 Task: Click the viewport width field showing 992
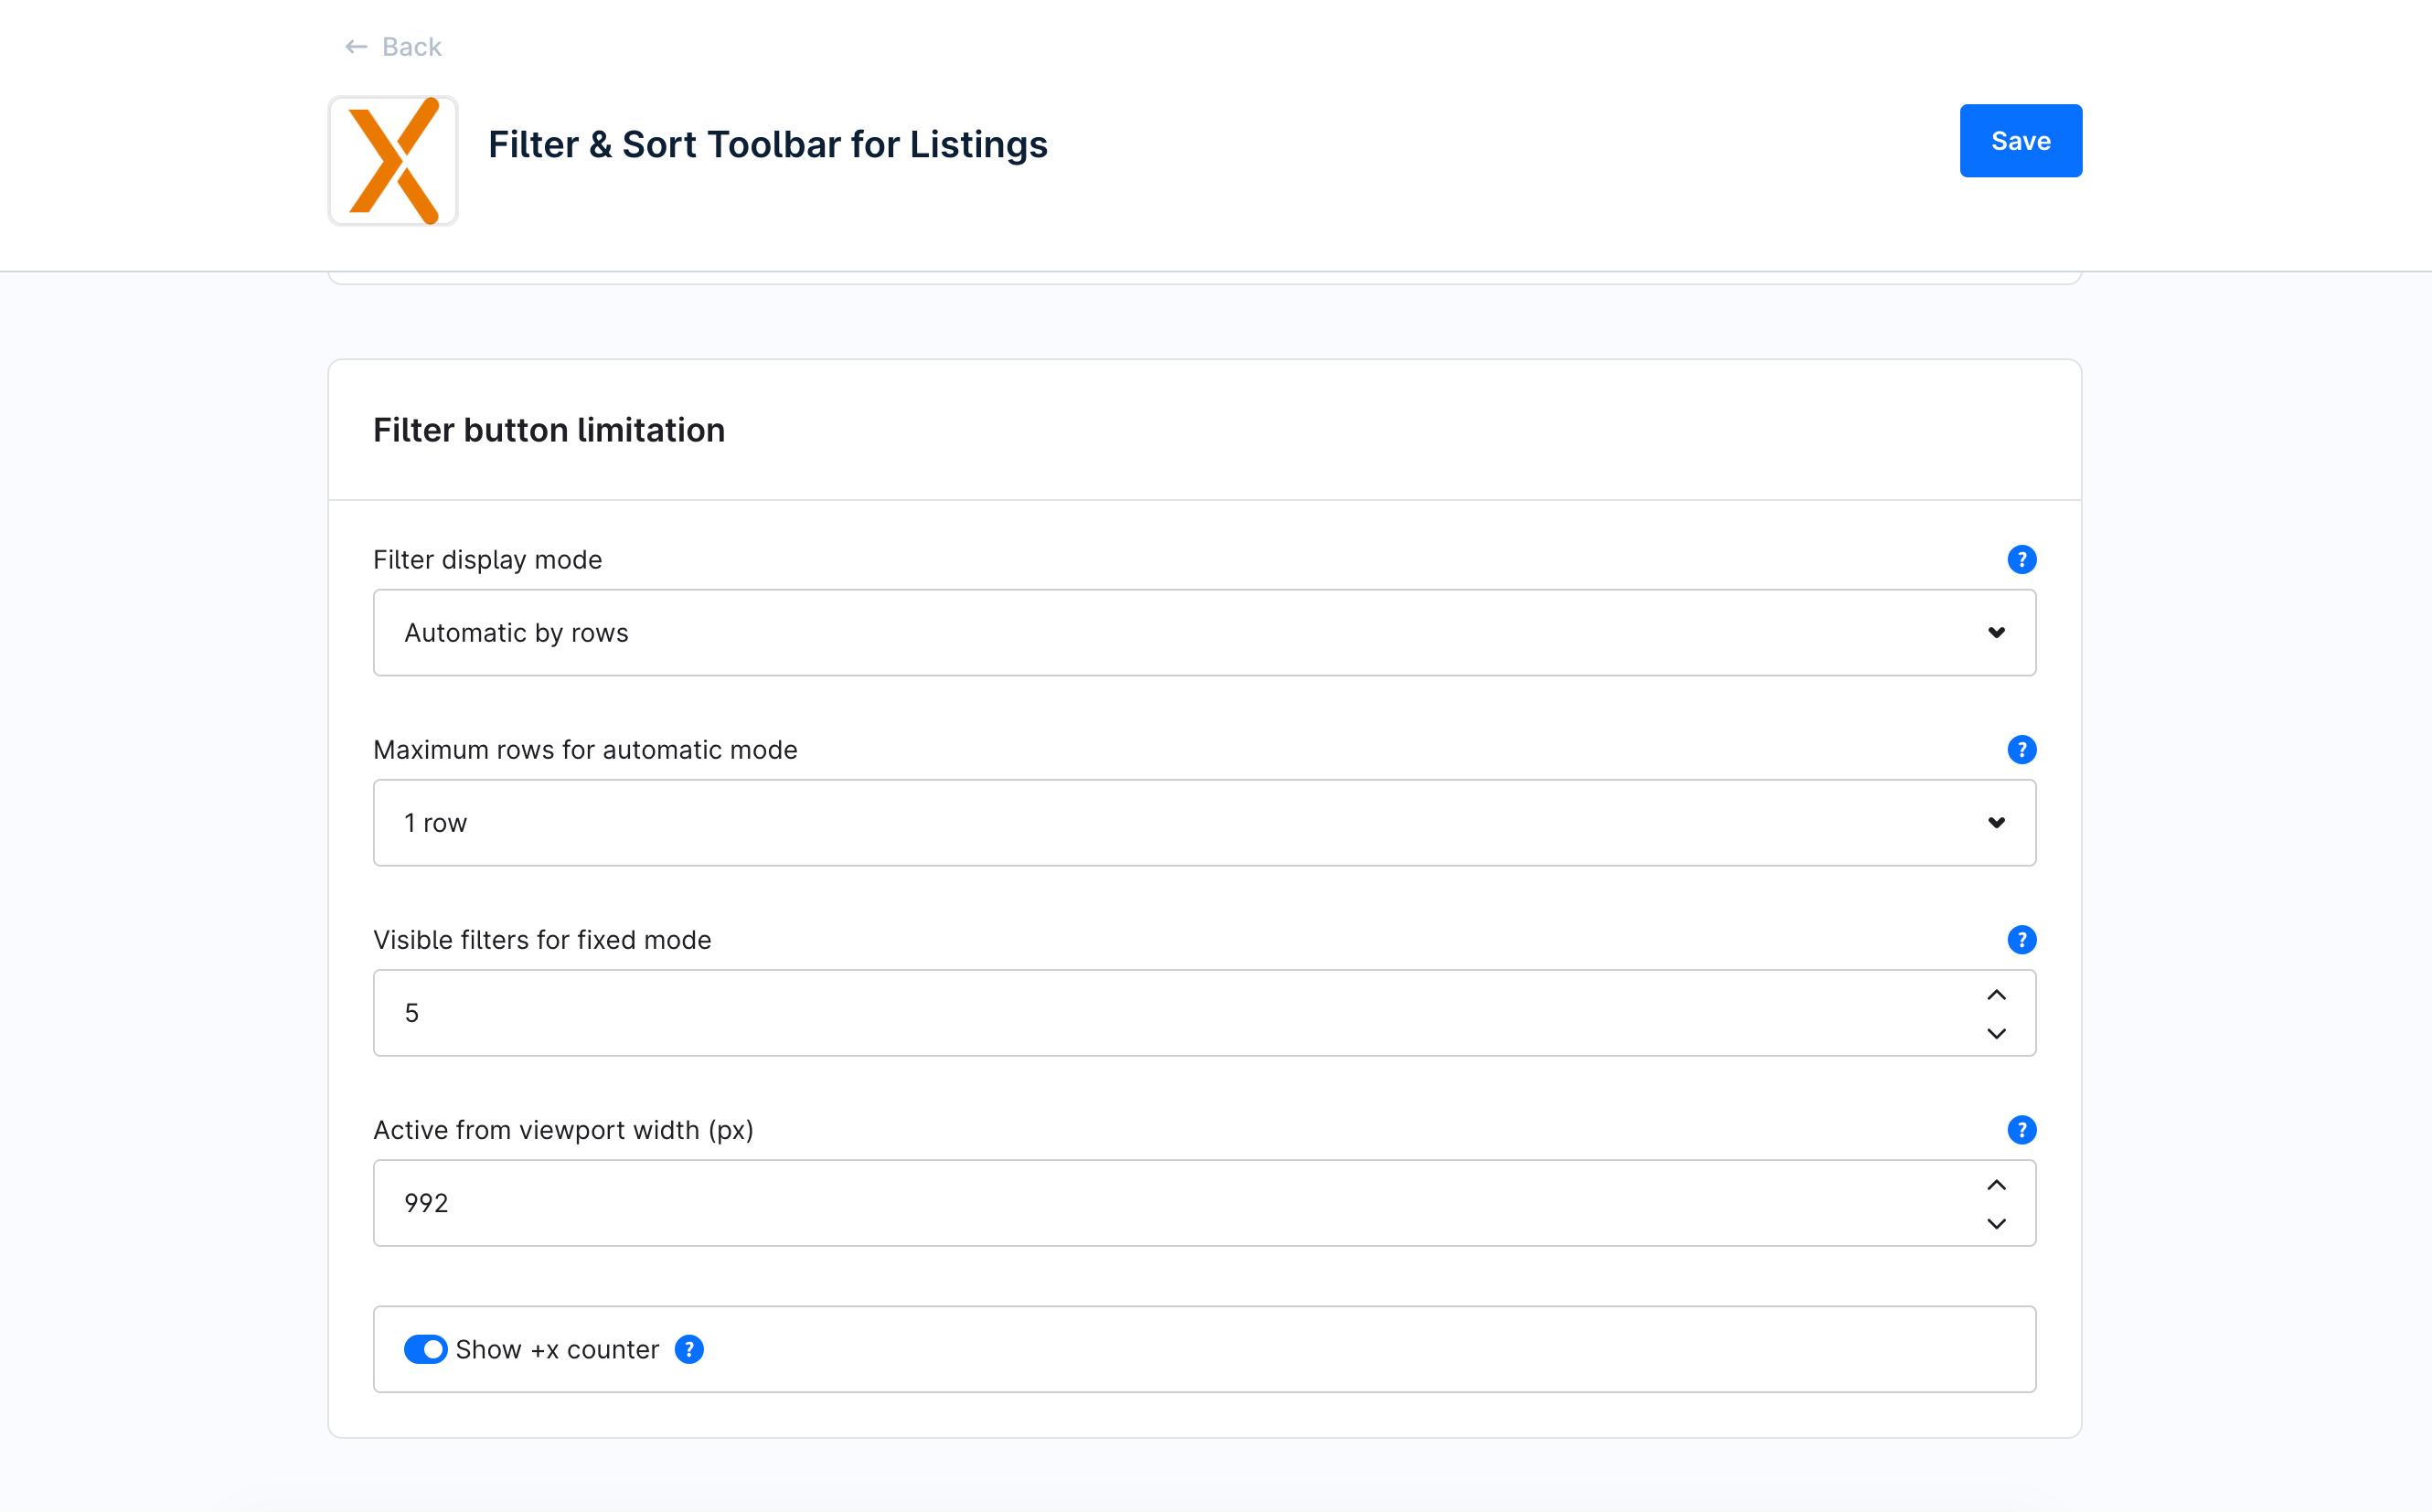pyautogui.click(x=1204, y=1203)
